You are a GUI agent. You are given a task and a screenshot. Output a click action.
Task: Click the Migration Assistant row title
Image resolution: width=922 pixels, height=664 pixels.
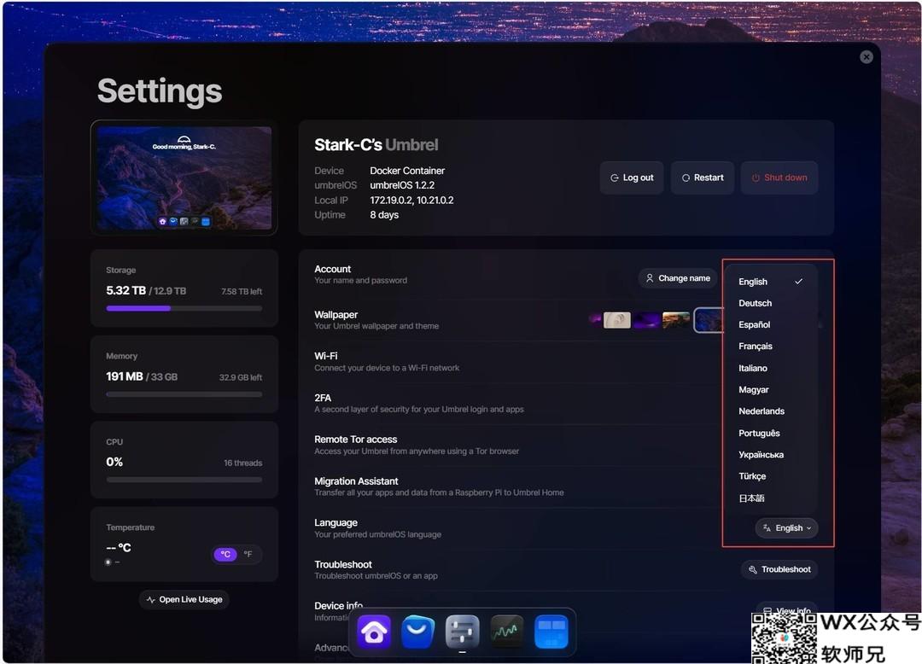click(x=356, y=481)
